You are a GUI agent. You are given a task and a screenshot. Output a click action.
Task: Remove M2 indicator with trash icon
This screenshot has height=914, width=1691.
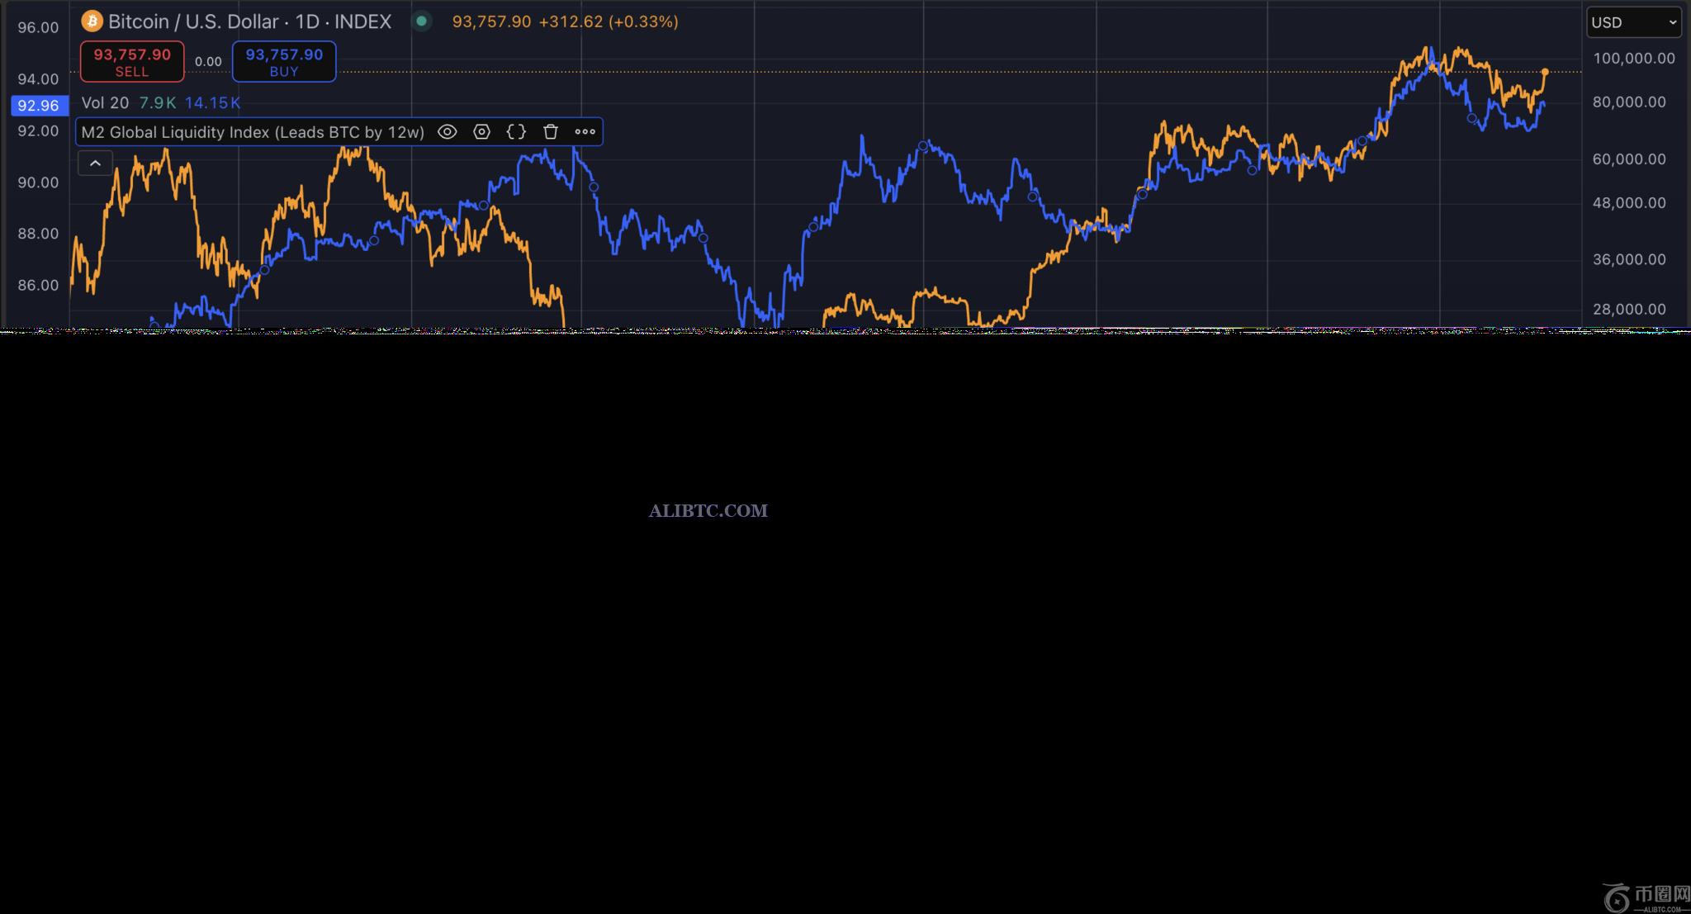pos(551,132)
